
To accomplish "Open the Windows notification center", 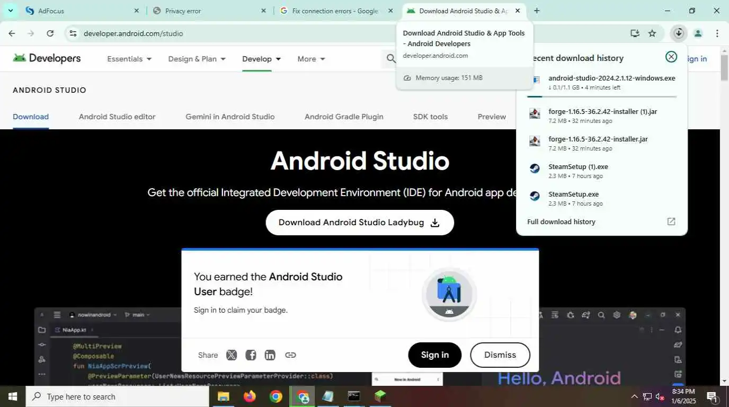I will point(712,396).
